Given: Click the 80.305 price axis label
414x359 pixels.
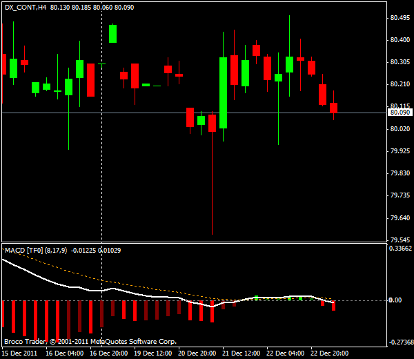Looking at the screenshot, I should point(400,62).
